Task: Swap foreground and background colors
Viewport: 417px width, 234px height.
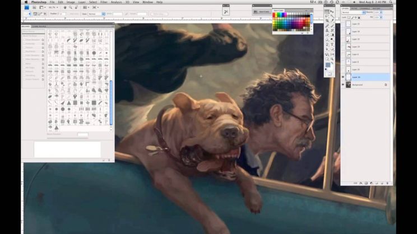Action: [x=332, y=63]
